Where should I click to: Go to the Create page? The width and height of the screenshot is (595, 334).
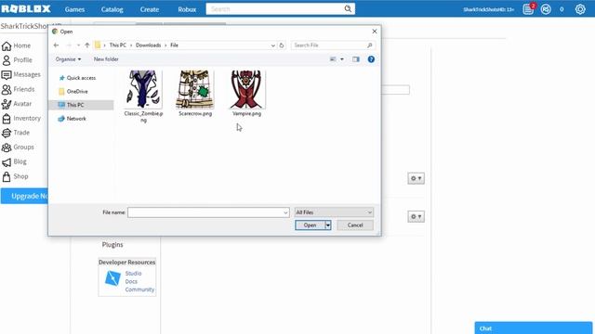coord(150,9)
